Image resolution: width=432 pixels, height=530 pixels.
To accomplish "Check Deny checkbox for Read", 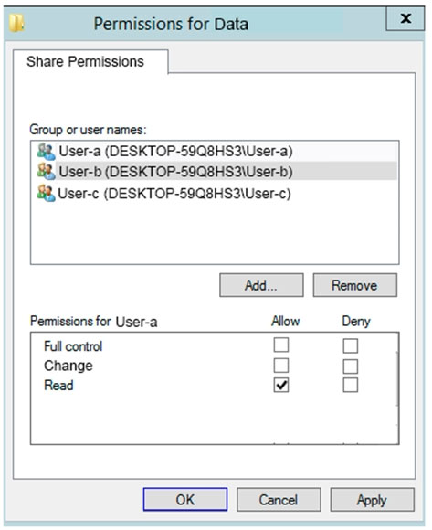I will pos(351,385).
